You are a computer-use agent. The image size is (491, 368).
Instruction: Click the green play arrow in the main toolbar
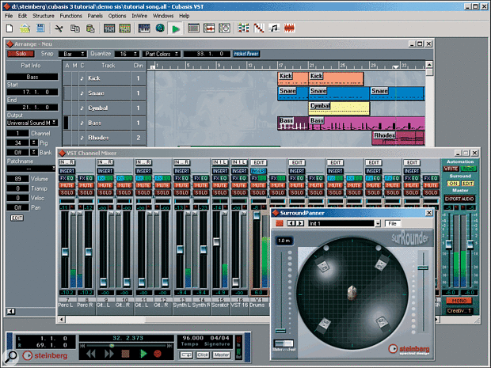pyautogui.click(x=176, y=29)
